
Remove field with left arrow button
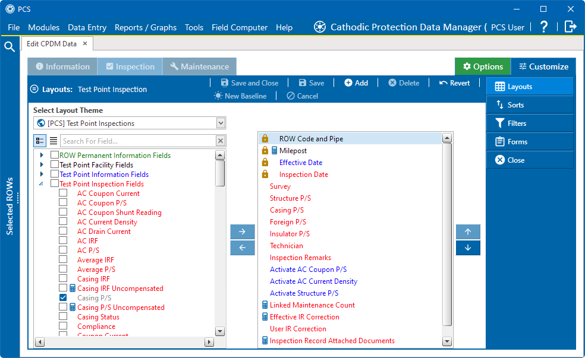[243, 248]
